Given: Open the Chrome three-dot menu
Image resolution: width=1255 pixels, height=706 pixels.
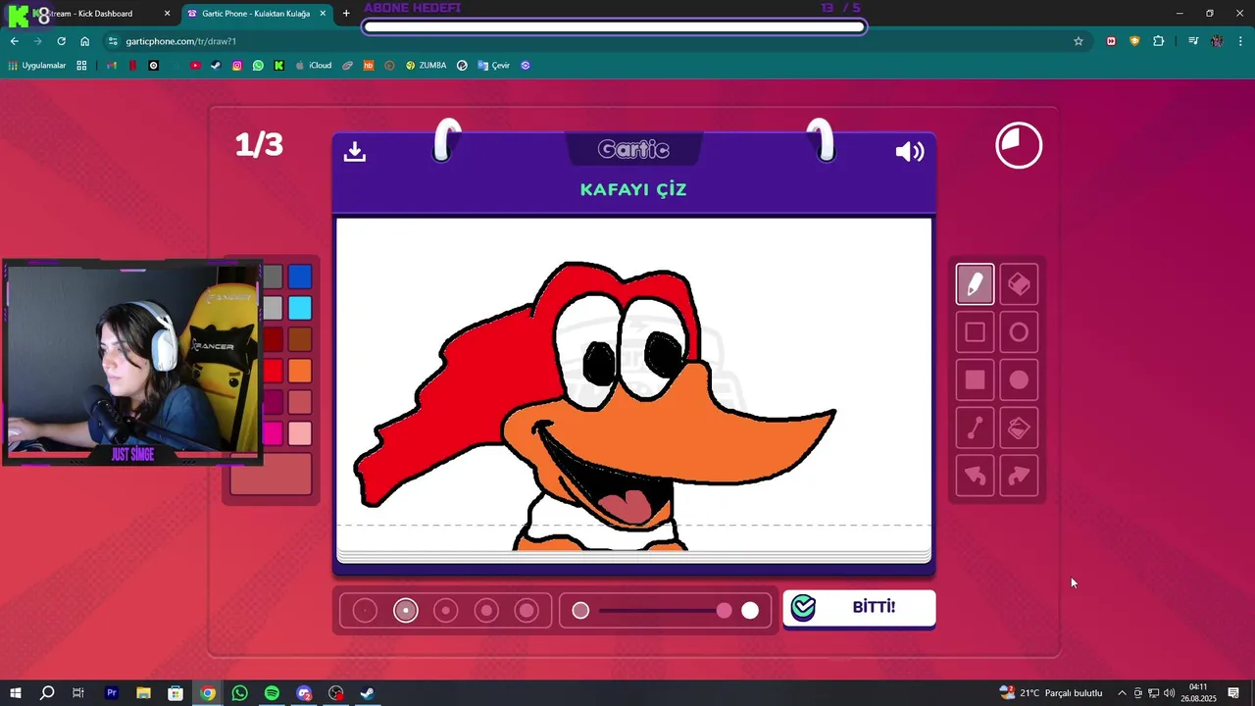Looking at the screenshot, I should [1240, 41].
